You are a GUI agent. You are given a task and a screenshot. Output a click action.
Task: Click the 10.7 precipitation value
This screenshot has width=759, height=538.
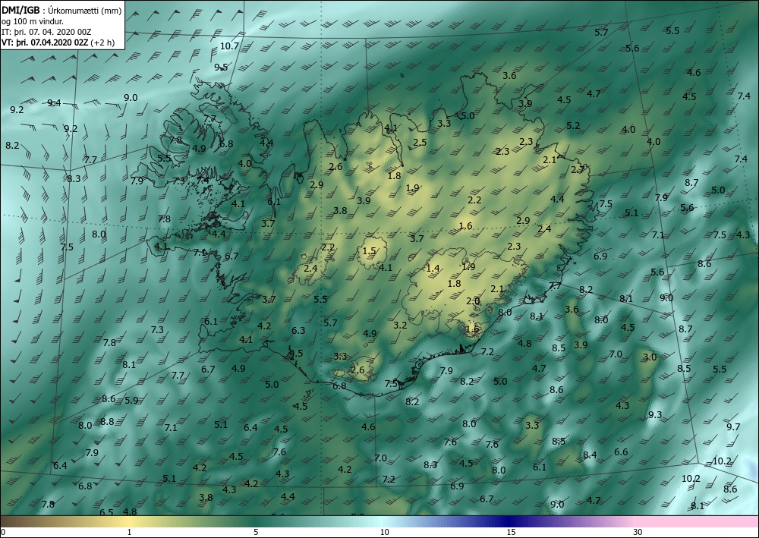tap(229, 46)
